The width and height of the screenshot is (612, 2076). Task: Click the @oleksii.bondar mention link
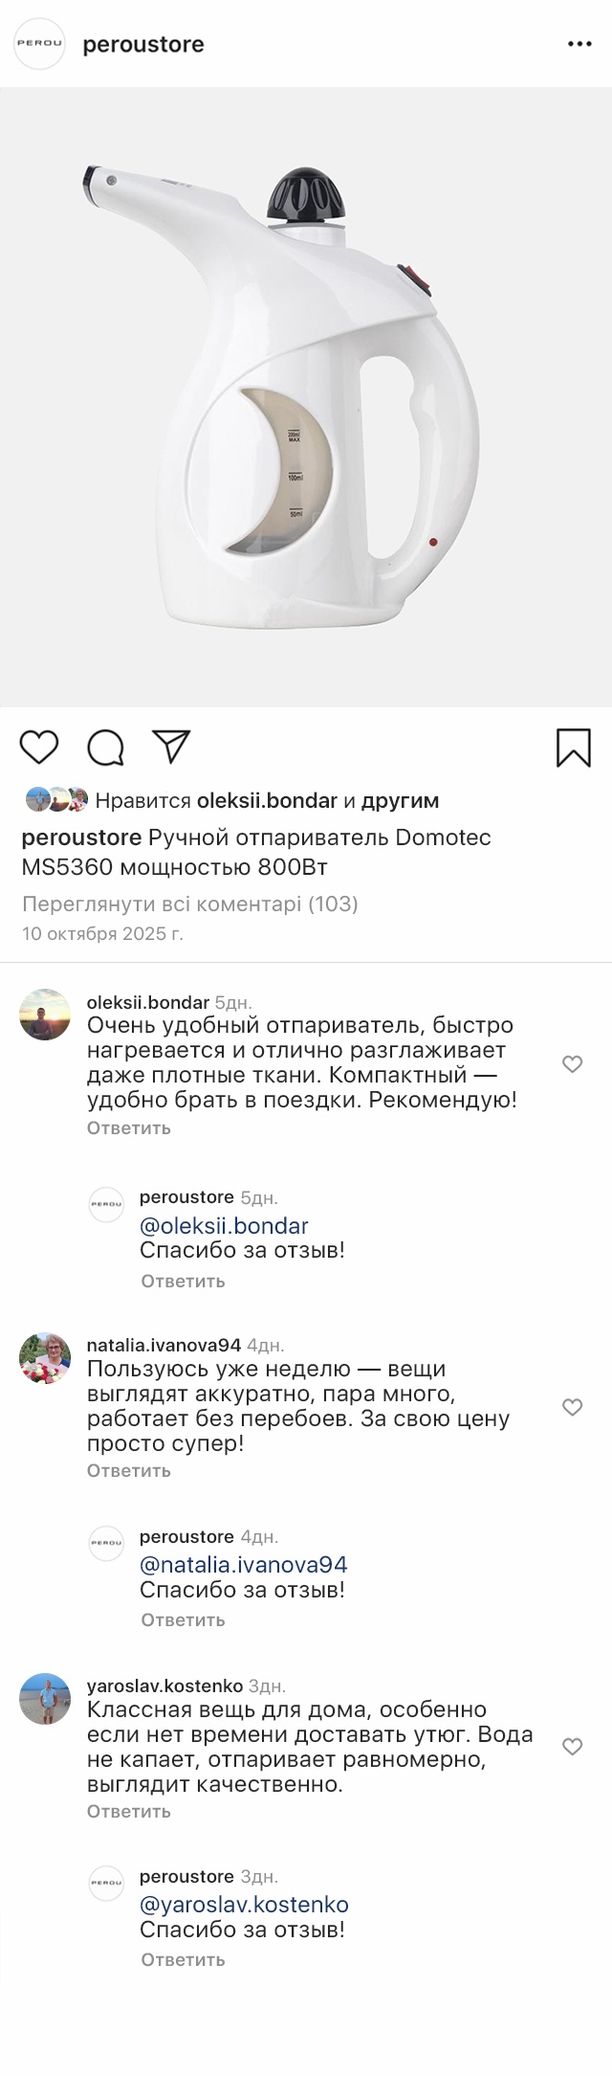[x=224, y=1226]
